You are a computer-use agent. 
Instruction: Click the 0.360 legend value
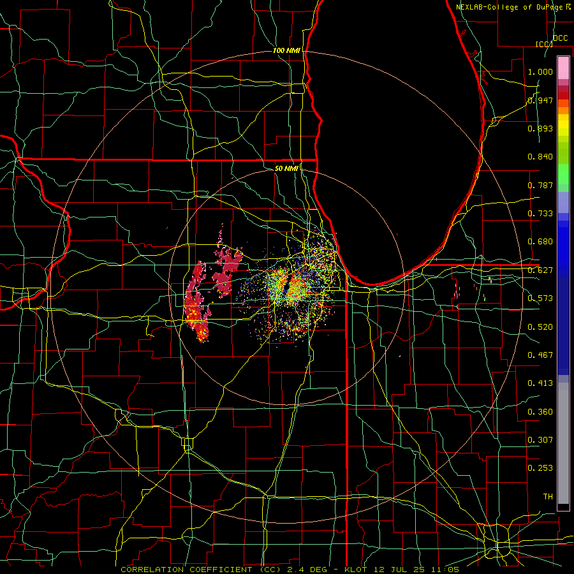click(540, 412)
